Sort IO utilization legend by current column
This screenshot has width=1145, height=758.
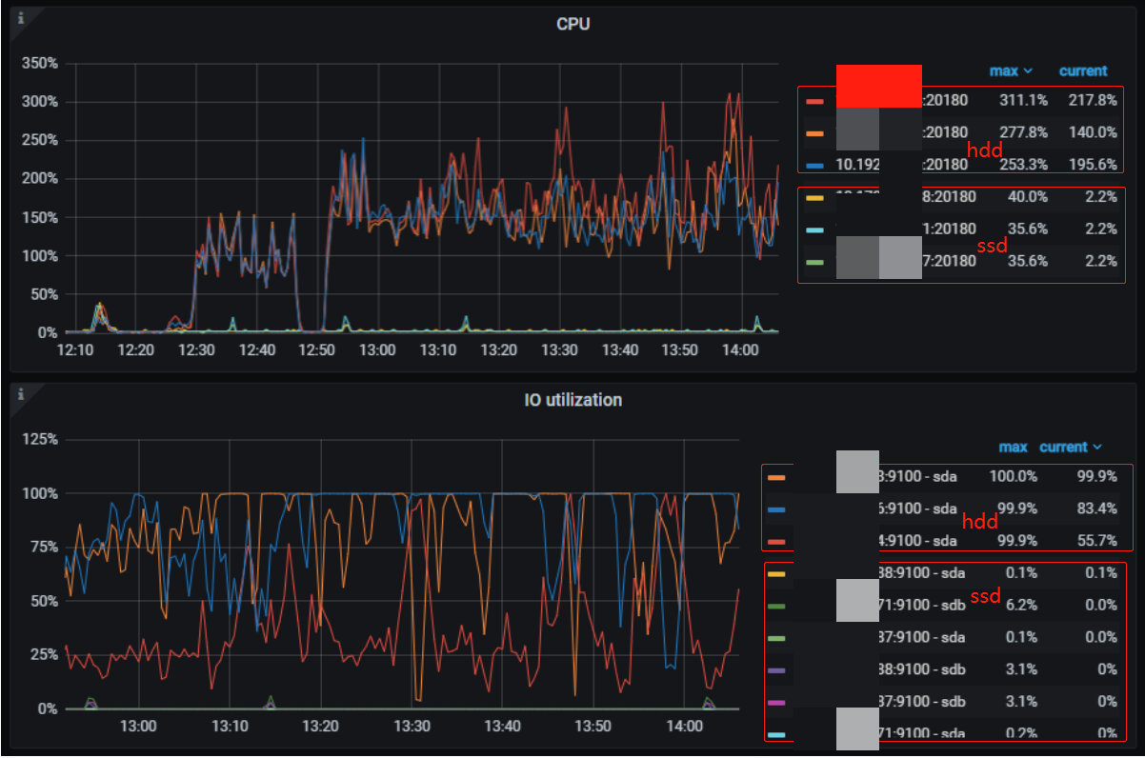1071,447
